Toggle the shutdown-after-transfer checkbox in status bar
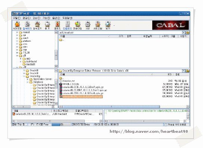Image resolution: width=203 pixels, height=148 pixels. pyautogui.click(x=166, y=125)
